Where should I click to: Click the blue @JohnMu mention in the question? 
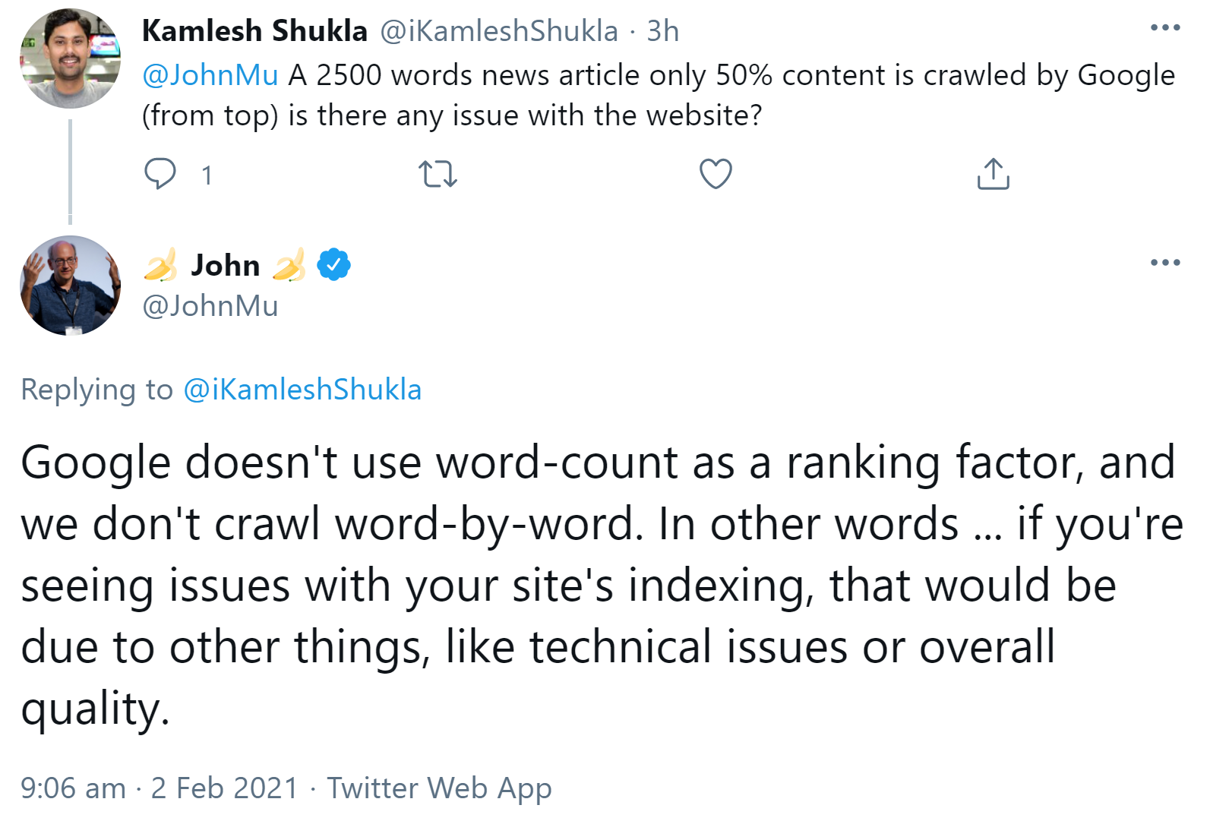(210, 75)
